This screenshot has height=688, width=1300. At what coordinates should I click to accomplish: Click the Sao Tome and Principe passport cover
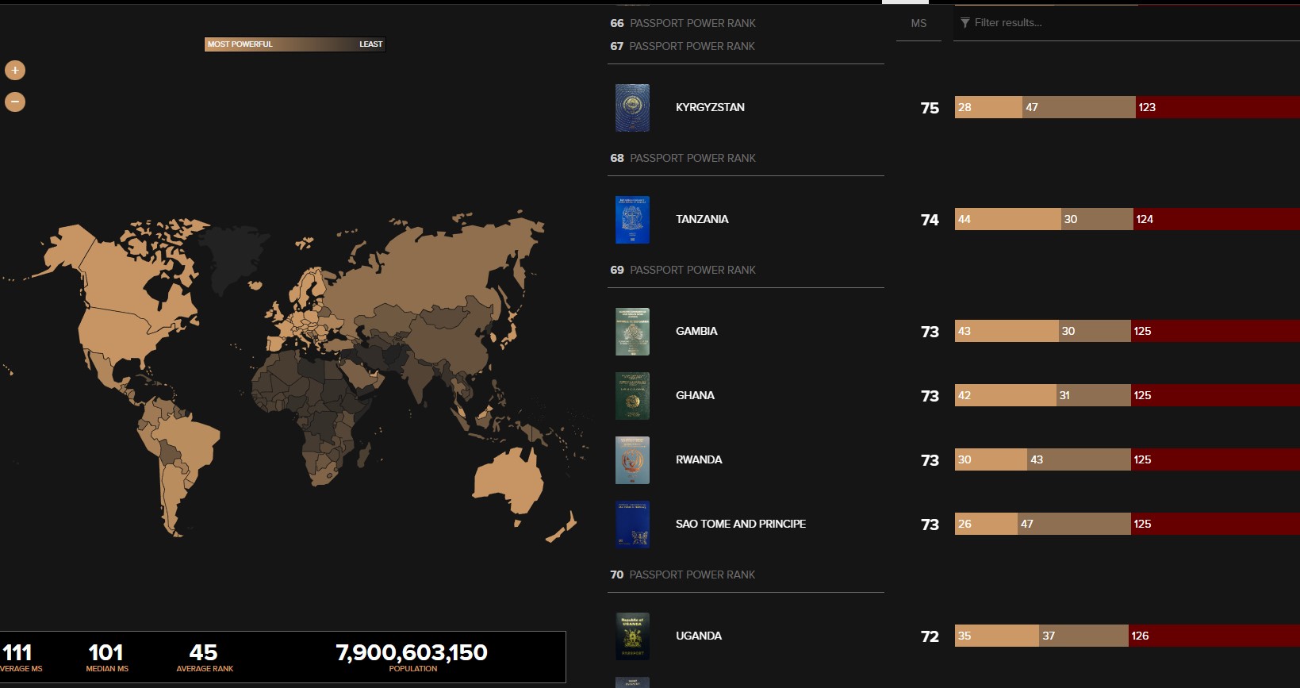tap(632, 525)
